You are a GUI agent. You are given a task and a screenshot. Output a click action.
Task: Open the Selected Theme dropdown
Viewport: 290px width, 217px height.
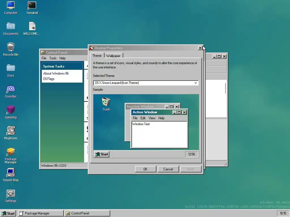146,83
